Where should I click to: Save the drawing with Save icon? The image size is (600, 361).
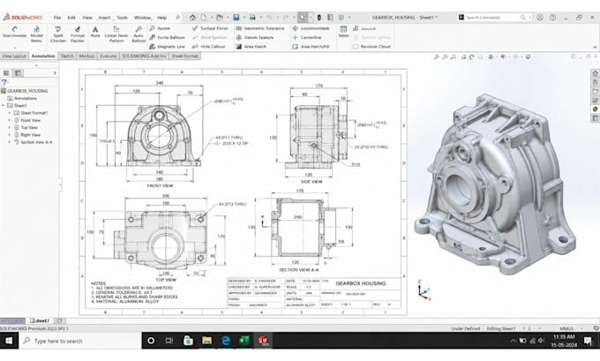[236, 18]
